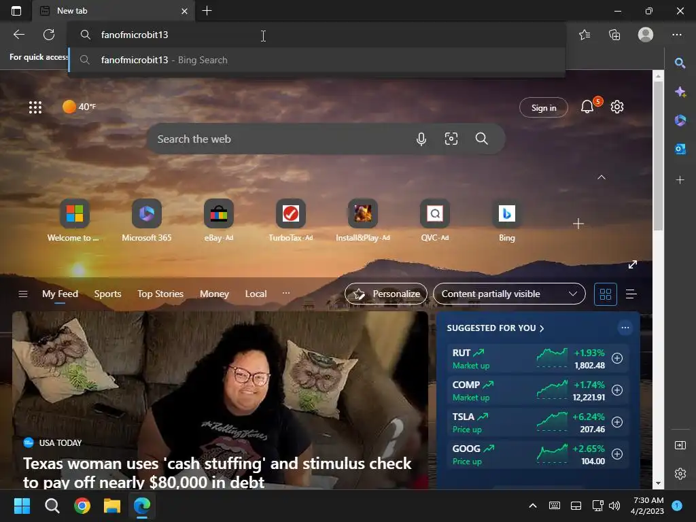Open the Settings and more ellipsis menu
The width and height of the screenshot is (696, 522).
coord(677,35)
